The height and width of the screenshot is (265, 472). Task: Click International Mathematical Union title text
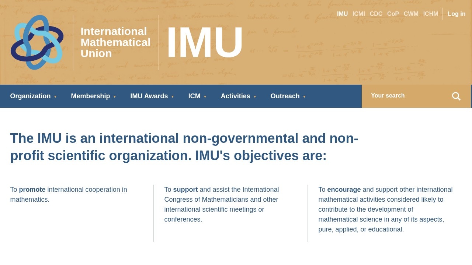pyautogui.click(x=115, y=42)
